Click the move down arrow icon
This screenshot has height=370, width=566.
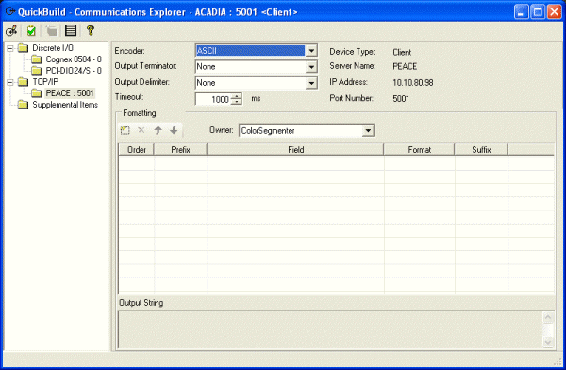[174, 130]
